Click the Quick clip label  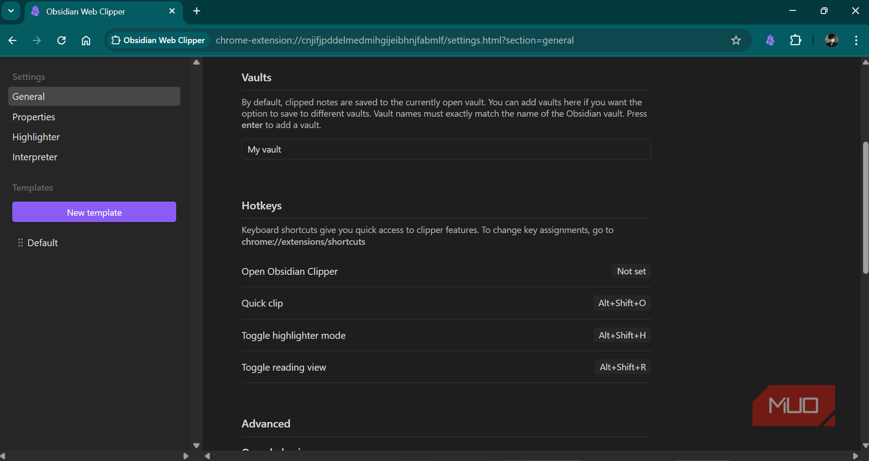[x=262, y=303]
